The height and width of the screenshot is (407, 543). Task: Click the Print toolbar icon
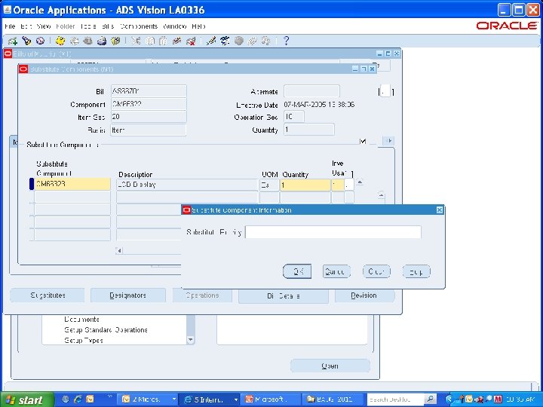102,41
